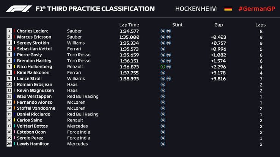Click the Gap column header
The height and width of the screenshot is (157, 280).
pos(219,25)
